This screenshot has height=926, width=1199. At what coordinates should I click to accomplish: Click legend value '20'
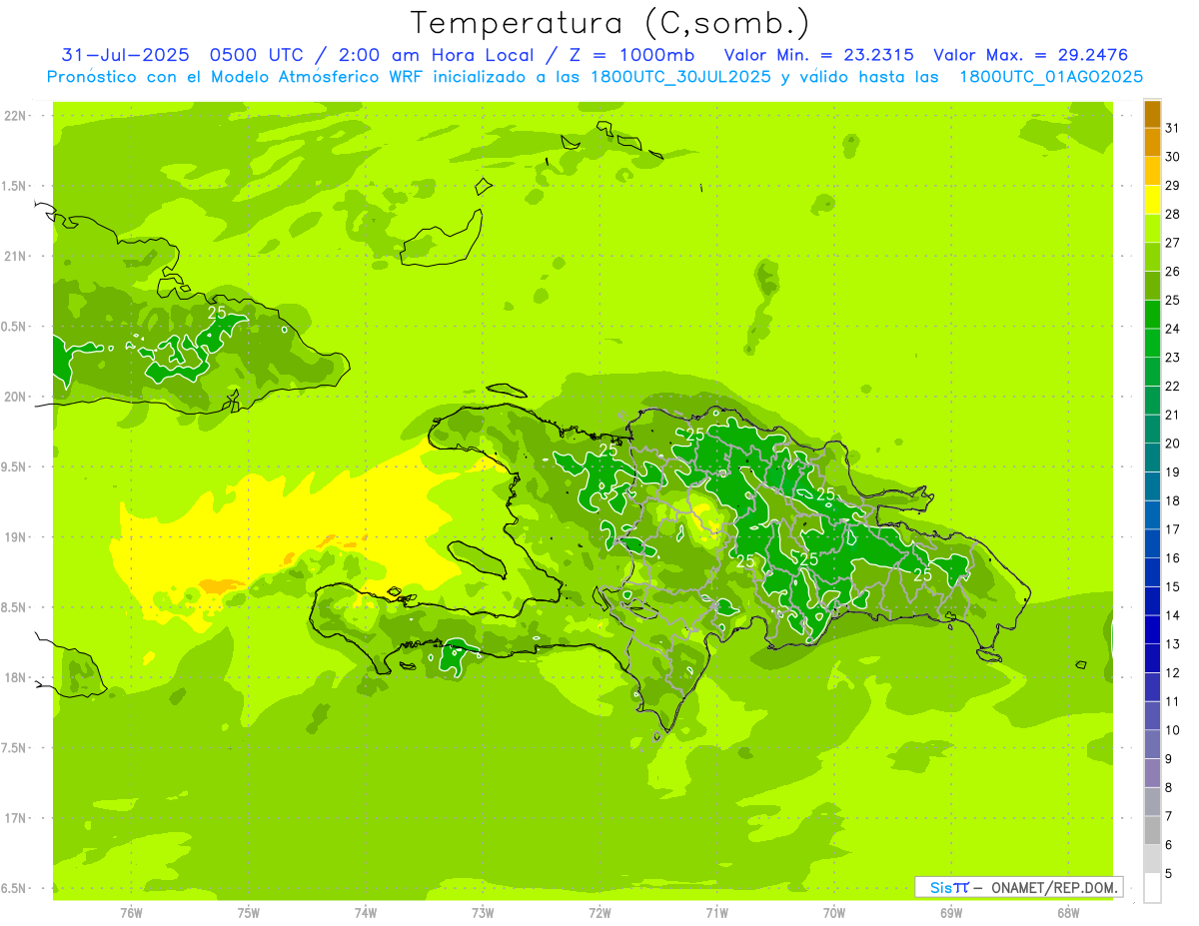coord(1173,444)
